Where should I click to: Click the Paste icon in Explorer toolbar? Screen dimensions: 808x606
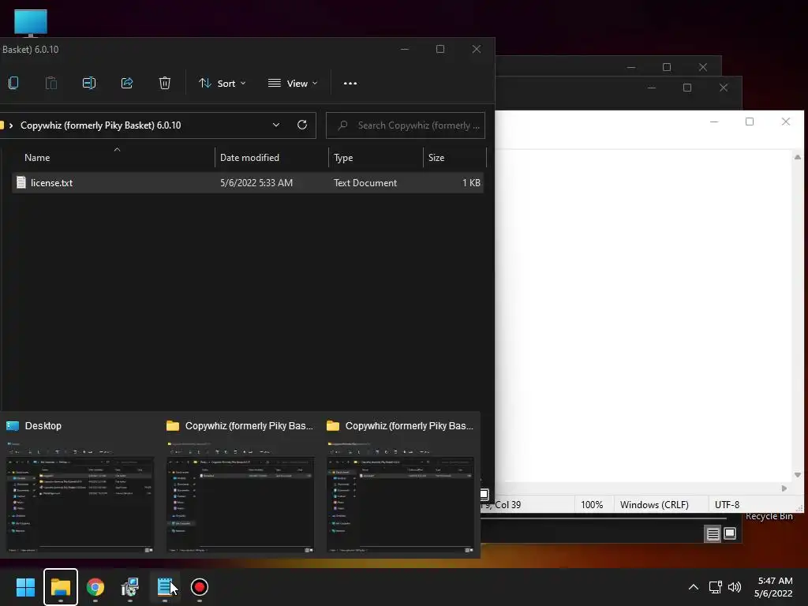pos(51,83)
